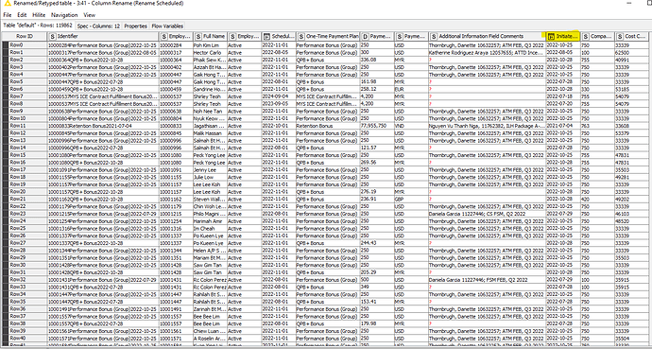The width and height of the screenshot is (652, 349).
Task: Click the comment 'Katherine Rodriguez Araya 12057655'
Action: click(x=487, y=52)
